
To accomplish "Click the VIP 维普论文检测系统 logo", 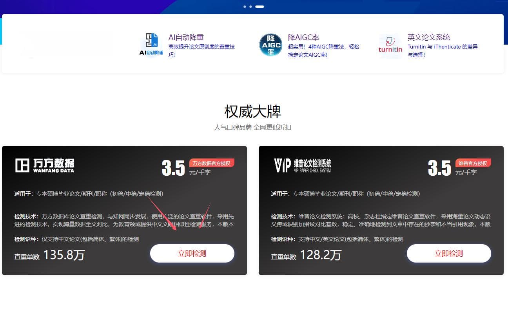I will tap(303, 166).
